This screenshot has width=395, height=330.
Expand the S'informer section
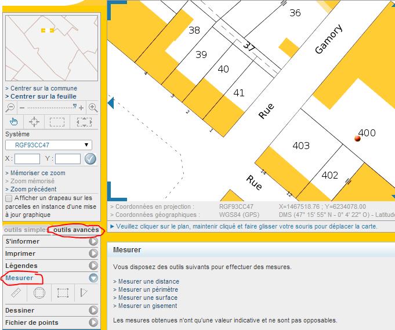[93, 241]
